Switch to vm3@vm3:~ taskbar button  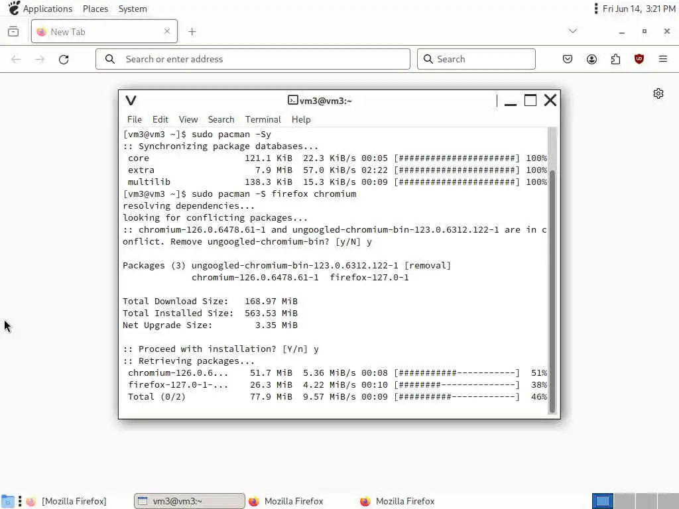pos(189,501)
